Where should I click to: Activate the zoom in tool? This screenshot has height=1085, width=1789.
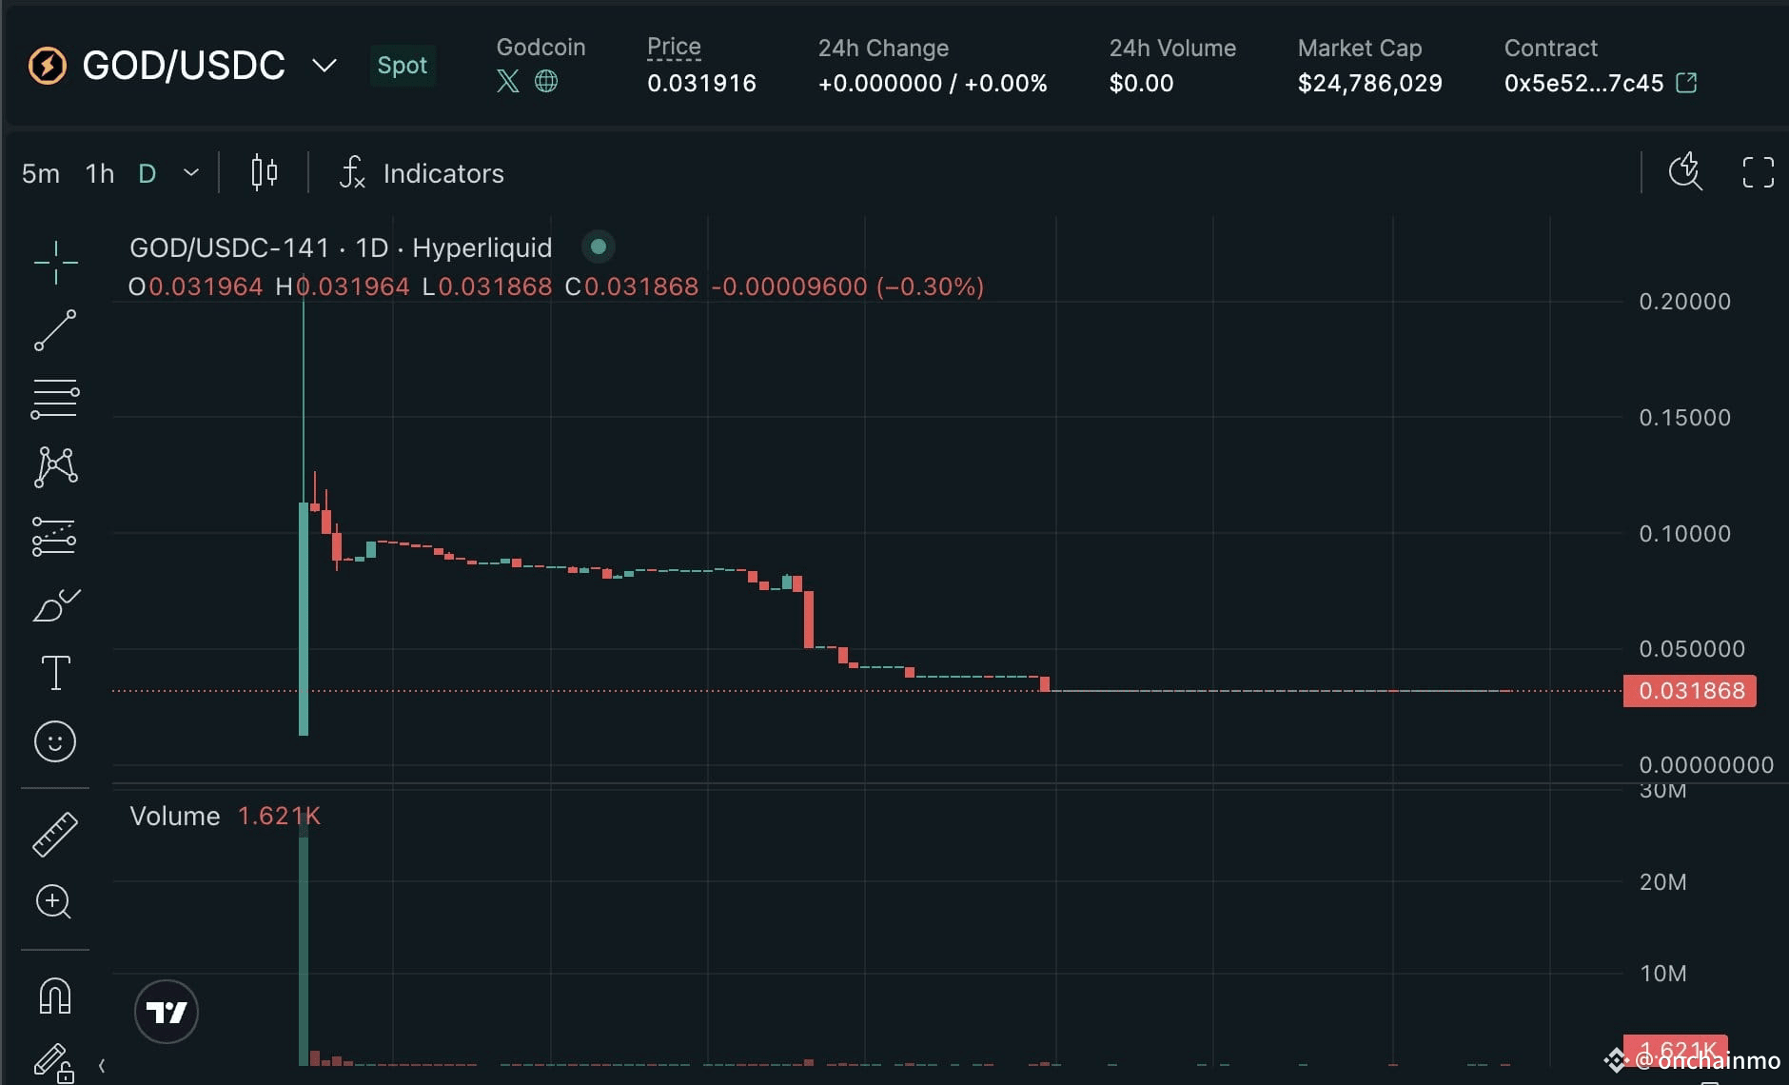53,901
